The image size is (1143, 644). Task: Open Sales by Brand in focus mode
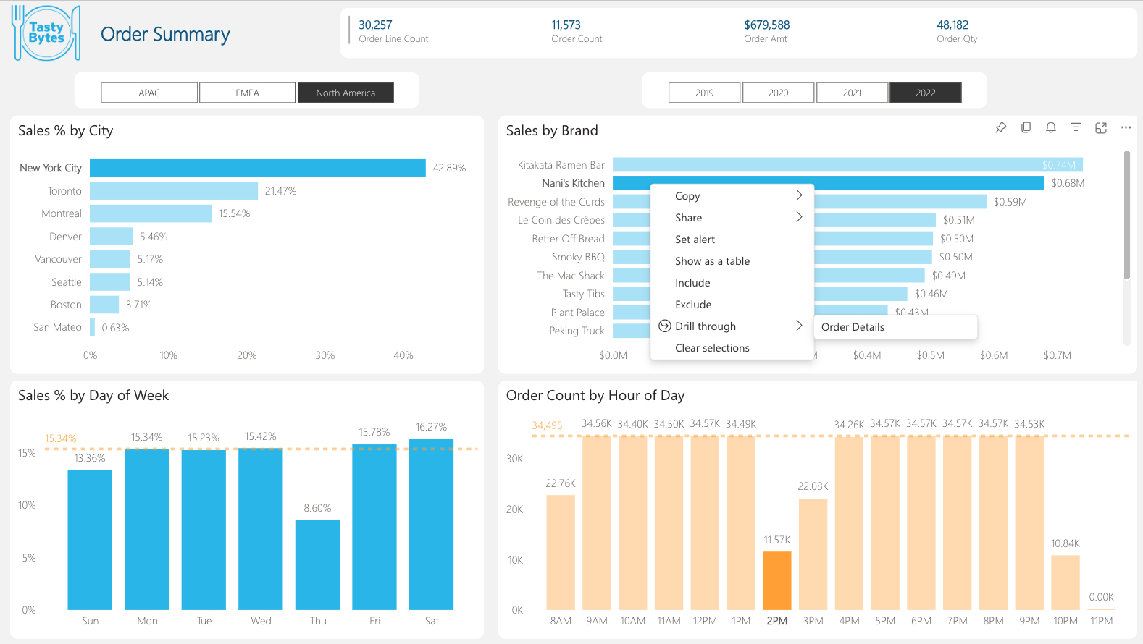tap(1101, 127)
